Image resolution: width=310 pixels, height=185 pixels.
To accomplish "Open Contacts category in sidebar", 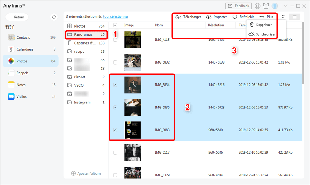I will (30, 37).
